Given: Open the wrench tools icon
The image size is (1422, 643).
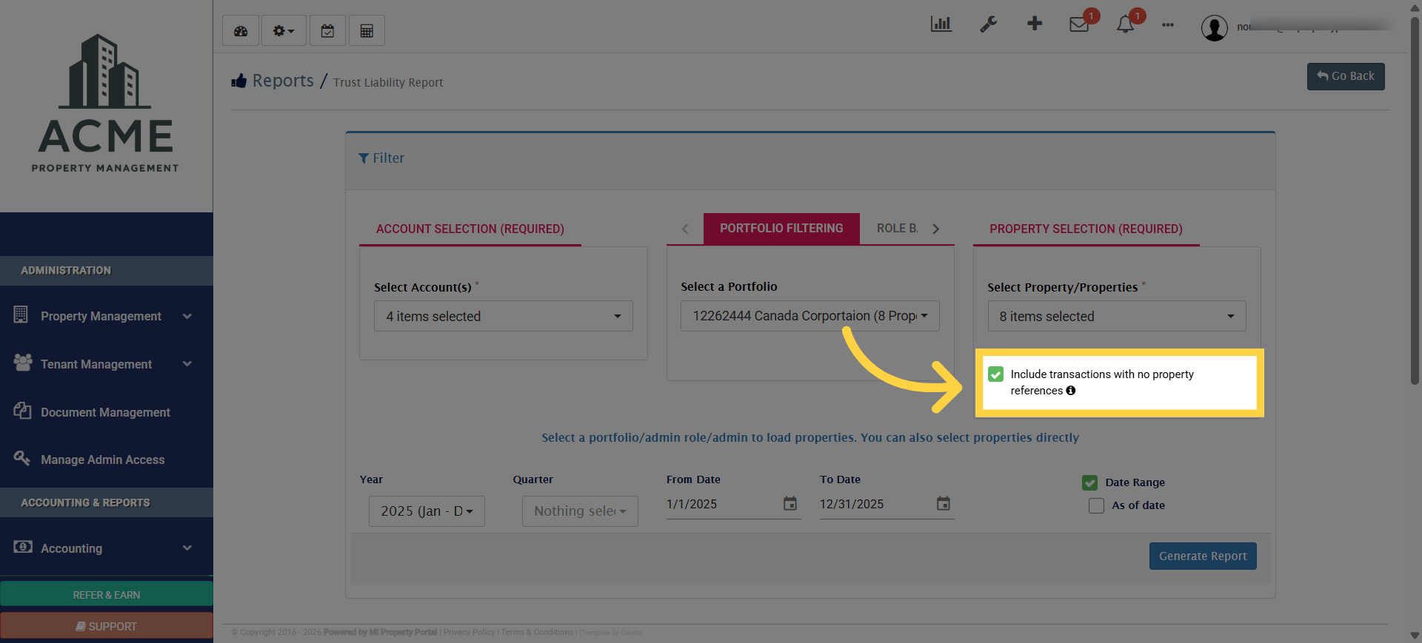Looking at the screenshot, I should 988,24.
